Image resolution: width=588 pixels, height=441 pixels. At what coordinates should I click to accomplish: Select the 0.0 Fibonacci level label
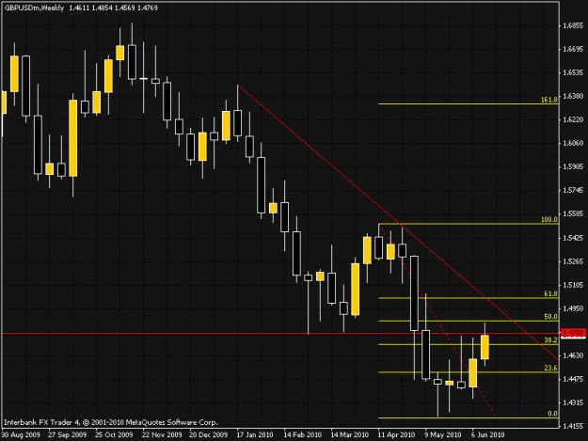click(x=553, y=414)
